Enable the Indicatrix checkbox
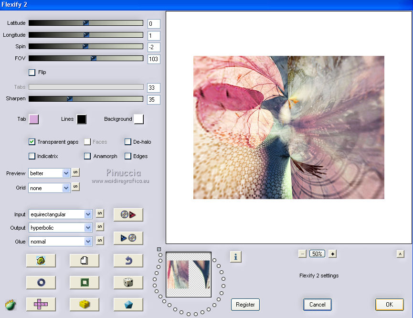The width and height of the screenshot is (413, 318). [x=32, y=156]
